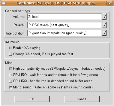
Task: Toggle the Enable XA playing checkbox
Action: coord(11,48)
